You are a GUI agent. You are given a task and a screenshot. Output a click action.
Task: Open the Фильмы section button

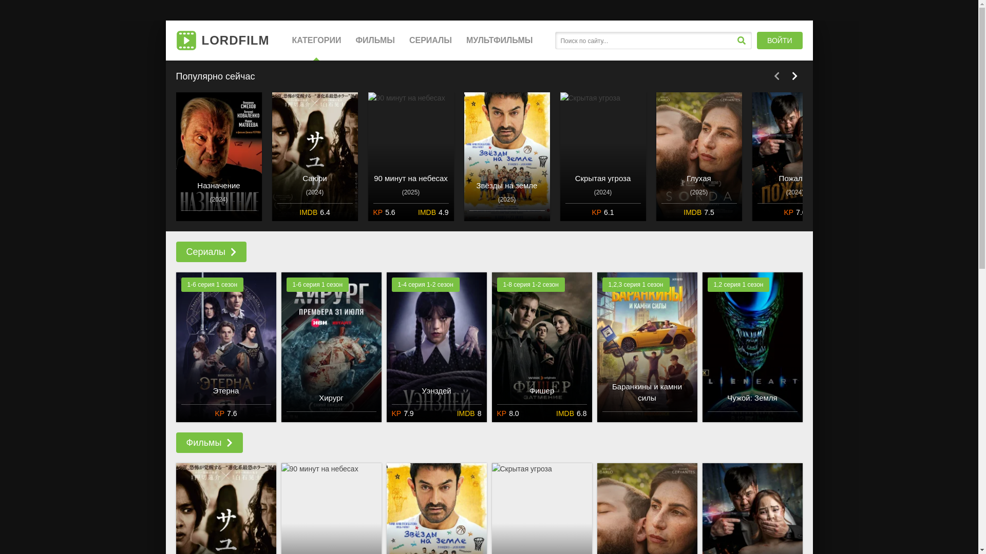(x=209, y=443)
